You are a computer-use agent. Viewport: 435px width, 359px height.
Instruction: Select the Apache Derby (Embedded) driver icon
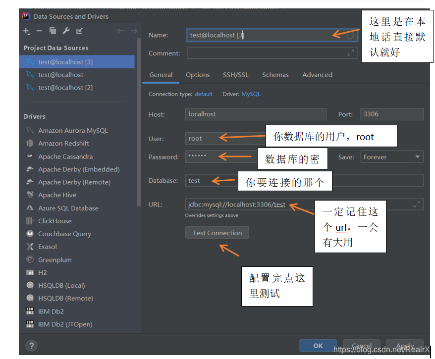coord(30,169)
